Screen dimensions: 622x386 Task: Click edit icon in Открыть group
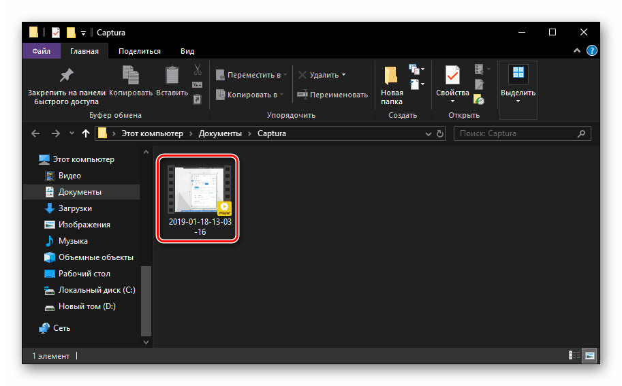(479, 84)
